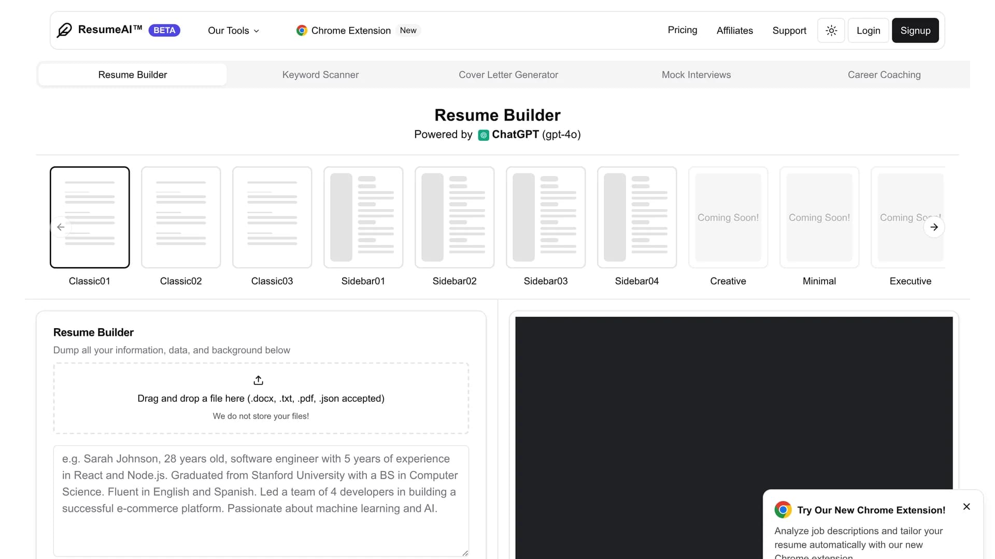Toggle the light/dark theme sun icon
The image size is (995, 559).
click(x=831, y=31)
